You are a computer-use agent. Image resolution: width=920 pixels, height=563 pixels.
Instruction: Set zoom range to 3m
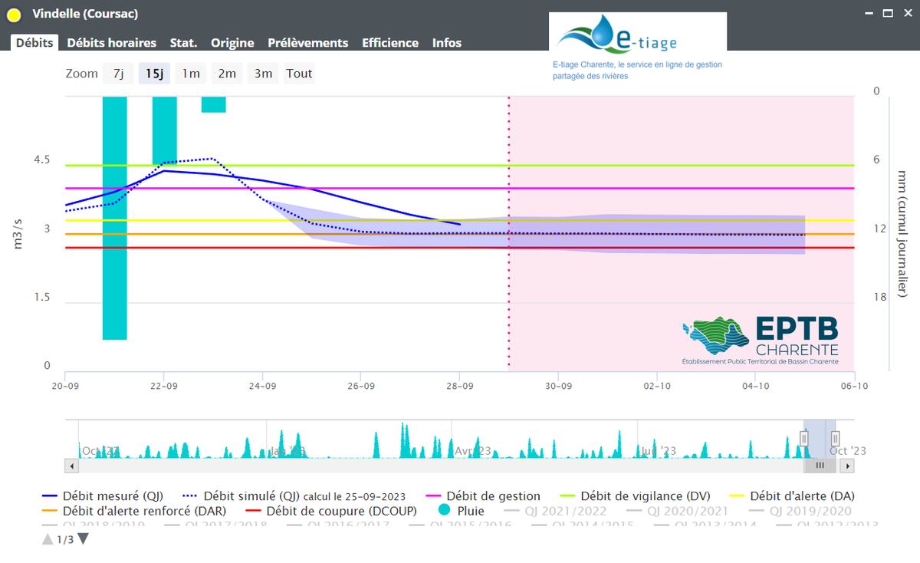(x=263, y=74)
